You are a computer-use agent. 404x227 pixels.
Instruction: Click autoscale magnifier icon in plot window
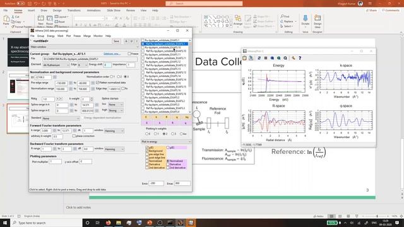[x=285, y=58]
